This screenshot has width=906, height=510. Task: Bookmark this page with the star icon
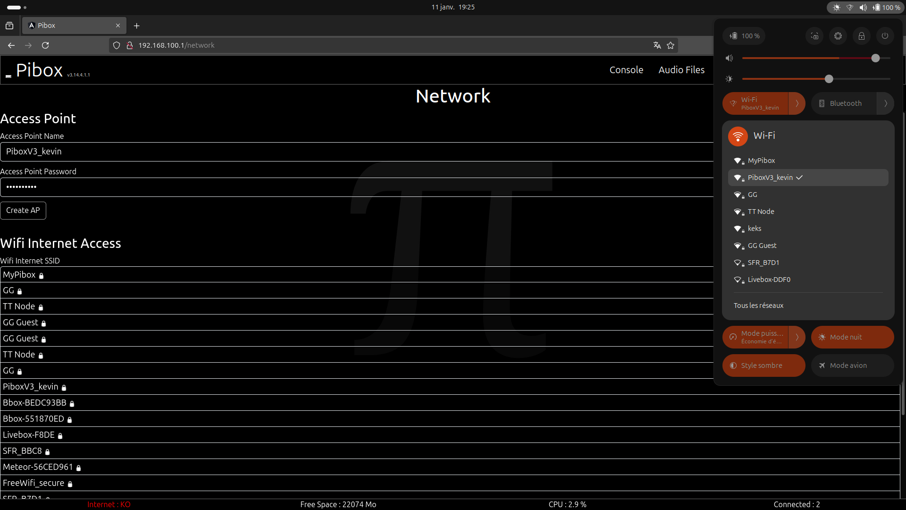pyautogui.click(x=671, y=45)
